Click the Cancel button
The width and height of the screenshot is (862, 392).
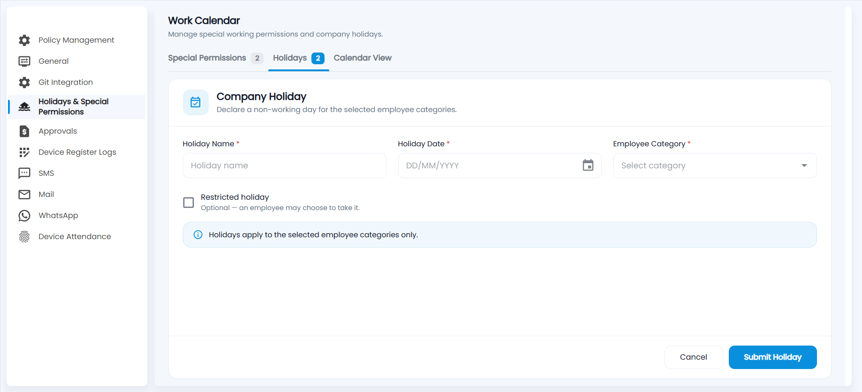694,357
